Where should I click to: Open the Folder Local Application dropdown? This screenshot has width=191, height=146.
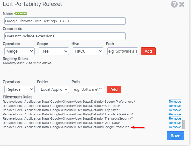point(54,89)
